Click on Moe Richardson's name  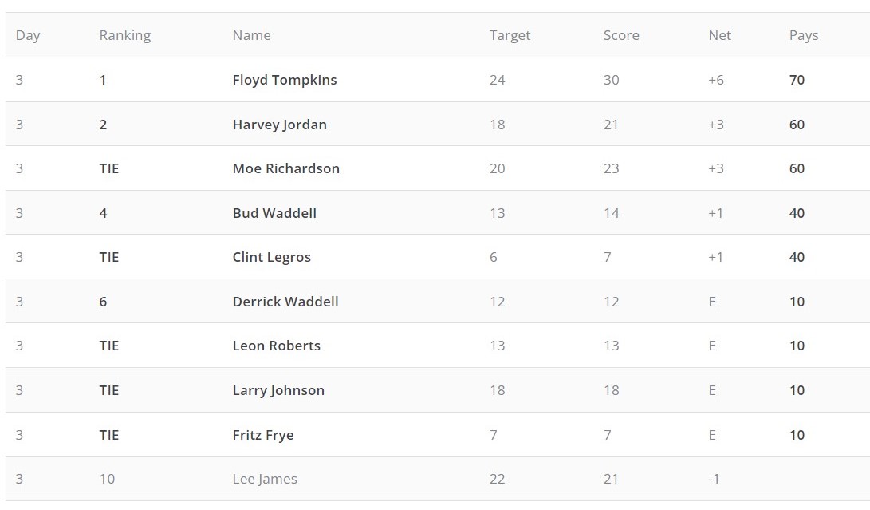(285, 168)
